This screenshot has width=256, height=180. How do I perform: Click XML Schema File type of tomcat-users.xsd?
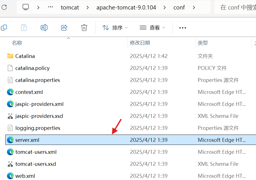click(218, 164)
